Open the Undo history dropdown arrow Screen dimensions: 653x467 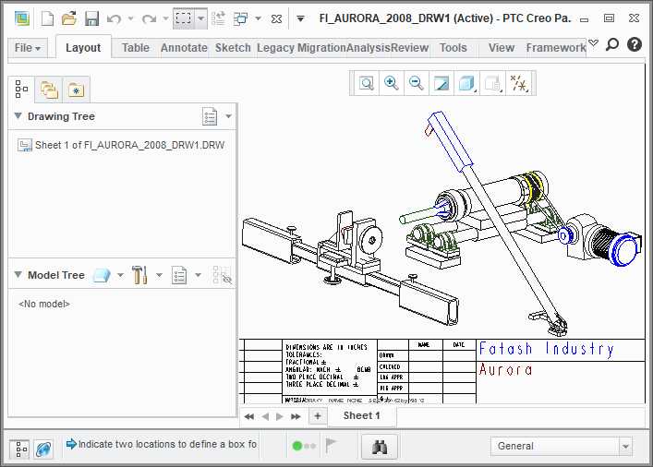tap(131, 18)
